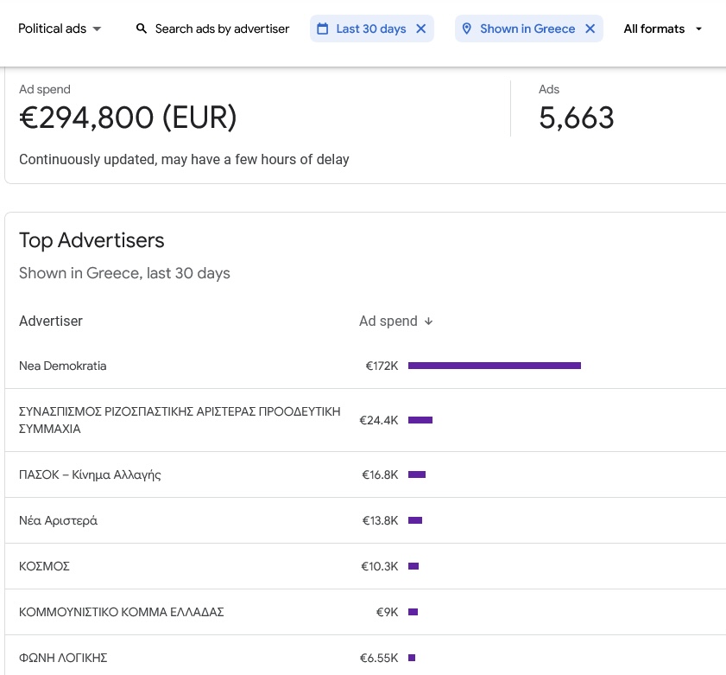This screenshot has width=726, height=675.
Task: Open the Νέα Αριστερά advertiser entry
Action: click(x=58, y=520)
